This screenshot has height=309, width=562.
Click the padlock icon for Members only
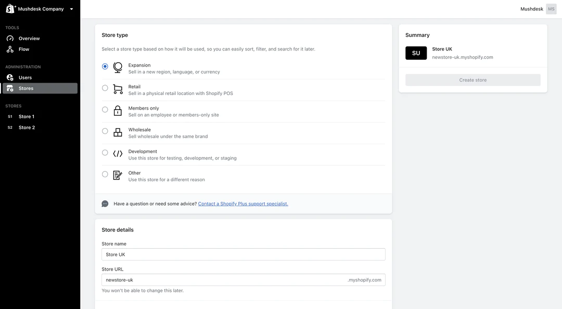(118, 111)
